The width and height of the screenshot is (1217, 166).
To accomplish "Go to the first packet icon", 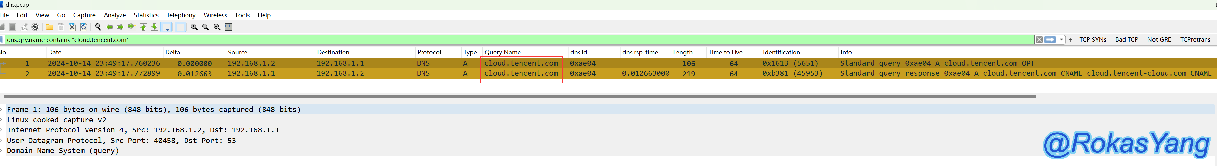I will point(143,27).
